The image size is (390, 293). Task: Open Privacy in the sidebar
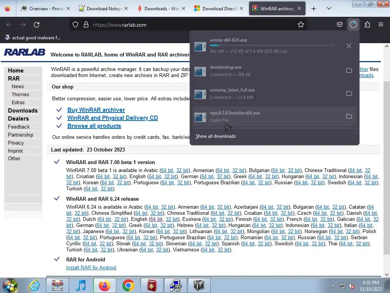[16, 143]
